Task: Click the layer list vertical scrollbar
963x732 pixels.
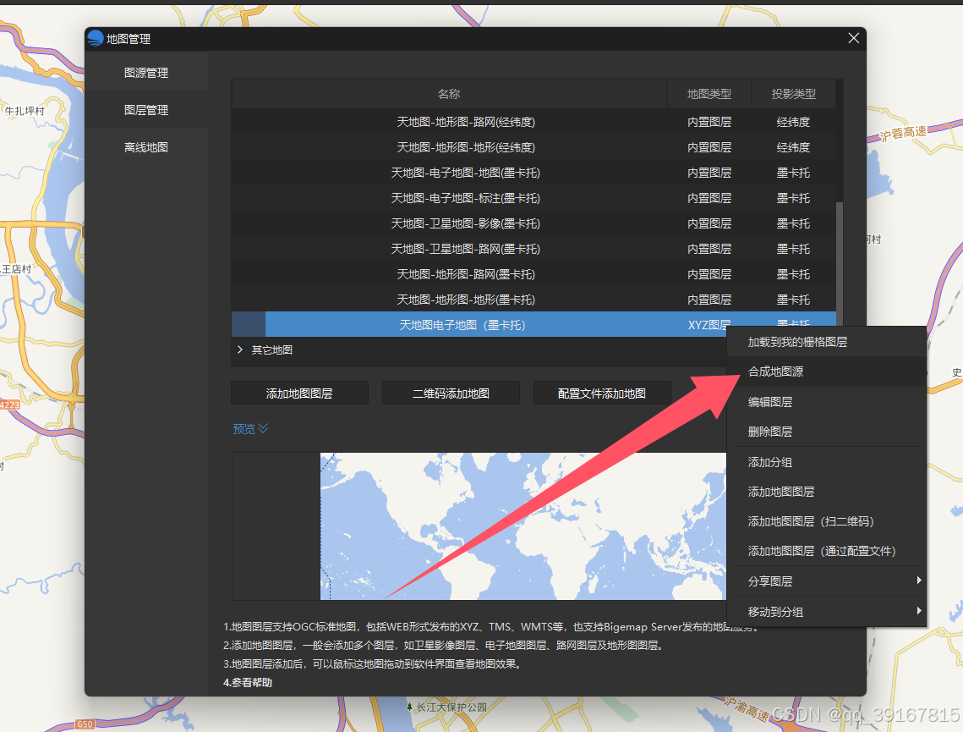Action: [x=840, y=264]
